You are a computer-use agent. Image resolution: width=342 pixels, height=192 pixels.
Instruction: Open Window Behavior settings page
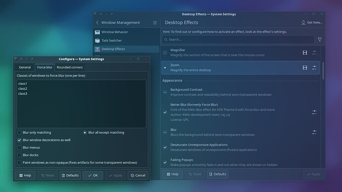pyautogui.click(x=126, y=32)
